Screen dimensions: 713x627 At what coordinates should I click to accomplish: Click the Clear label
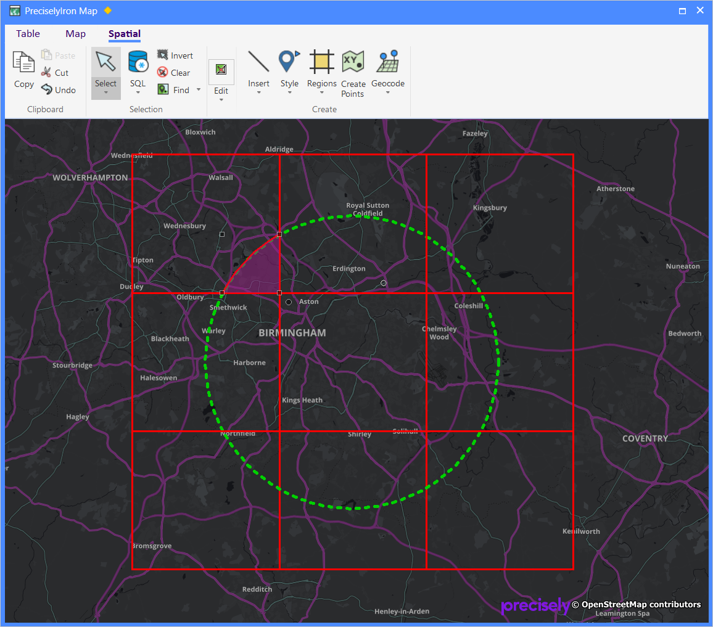[180, 73]
